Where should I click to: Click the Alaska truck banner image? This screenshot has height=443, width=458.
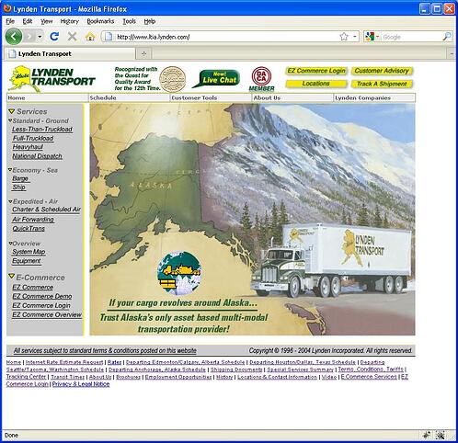pos(252,220)
